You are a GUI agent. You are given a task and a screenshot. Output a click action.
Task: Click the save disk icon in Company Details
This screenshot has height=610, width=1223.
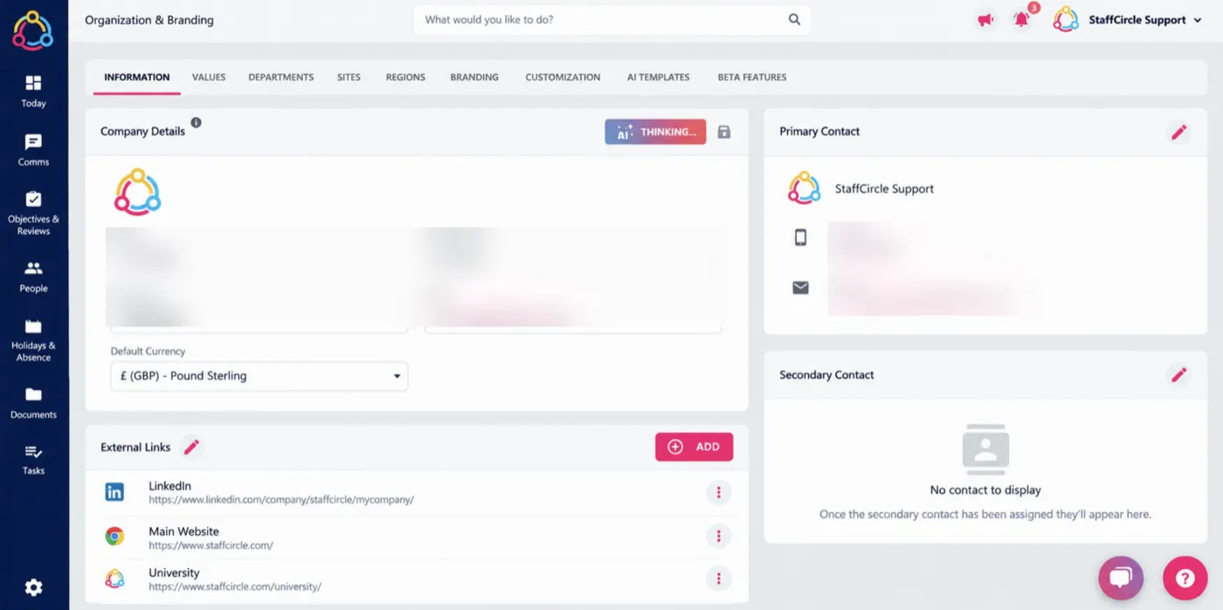click(723, 132)
